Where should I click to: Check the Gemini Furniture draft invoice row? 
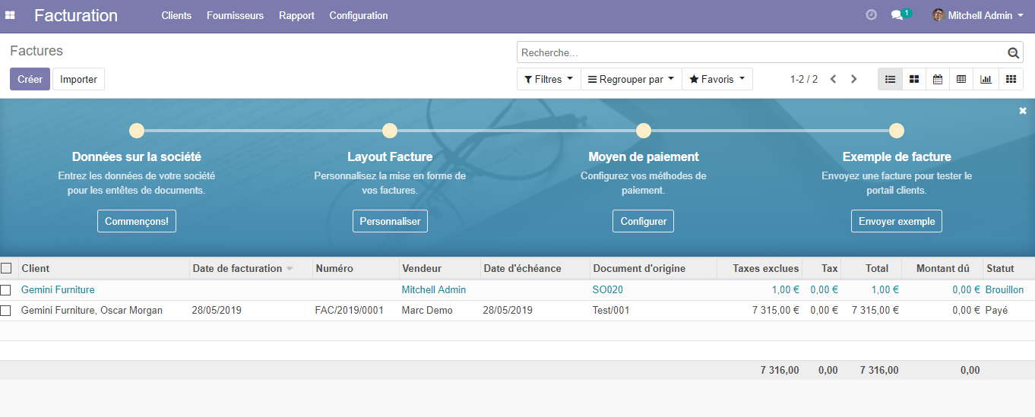tap(6, 290)
